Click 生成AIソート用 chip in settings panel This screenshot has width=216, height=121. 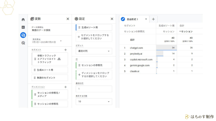94,27
